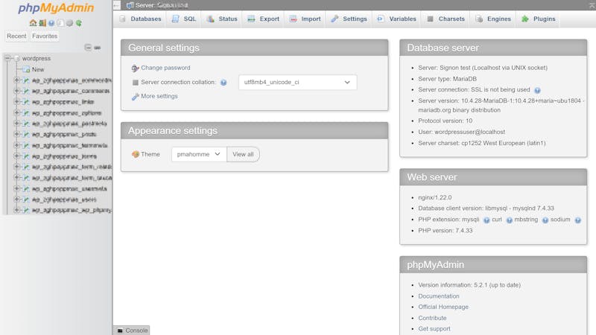Click the More settings link
The height and width of the screenshot is (335, 596).
point(159,96)
